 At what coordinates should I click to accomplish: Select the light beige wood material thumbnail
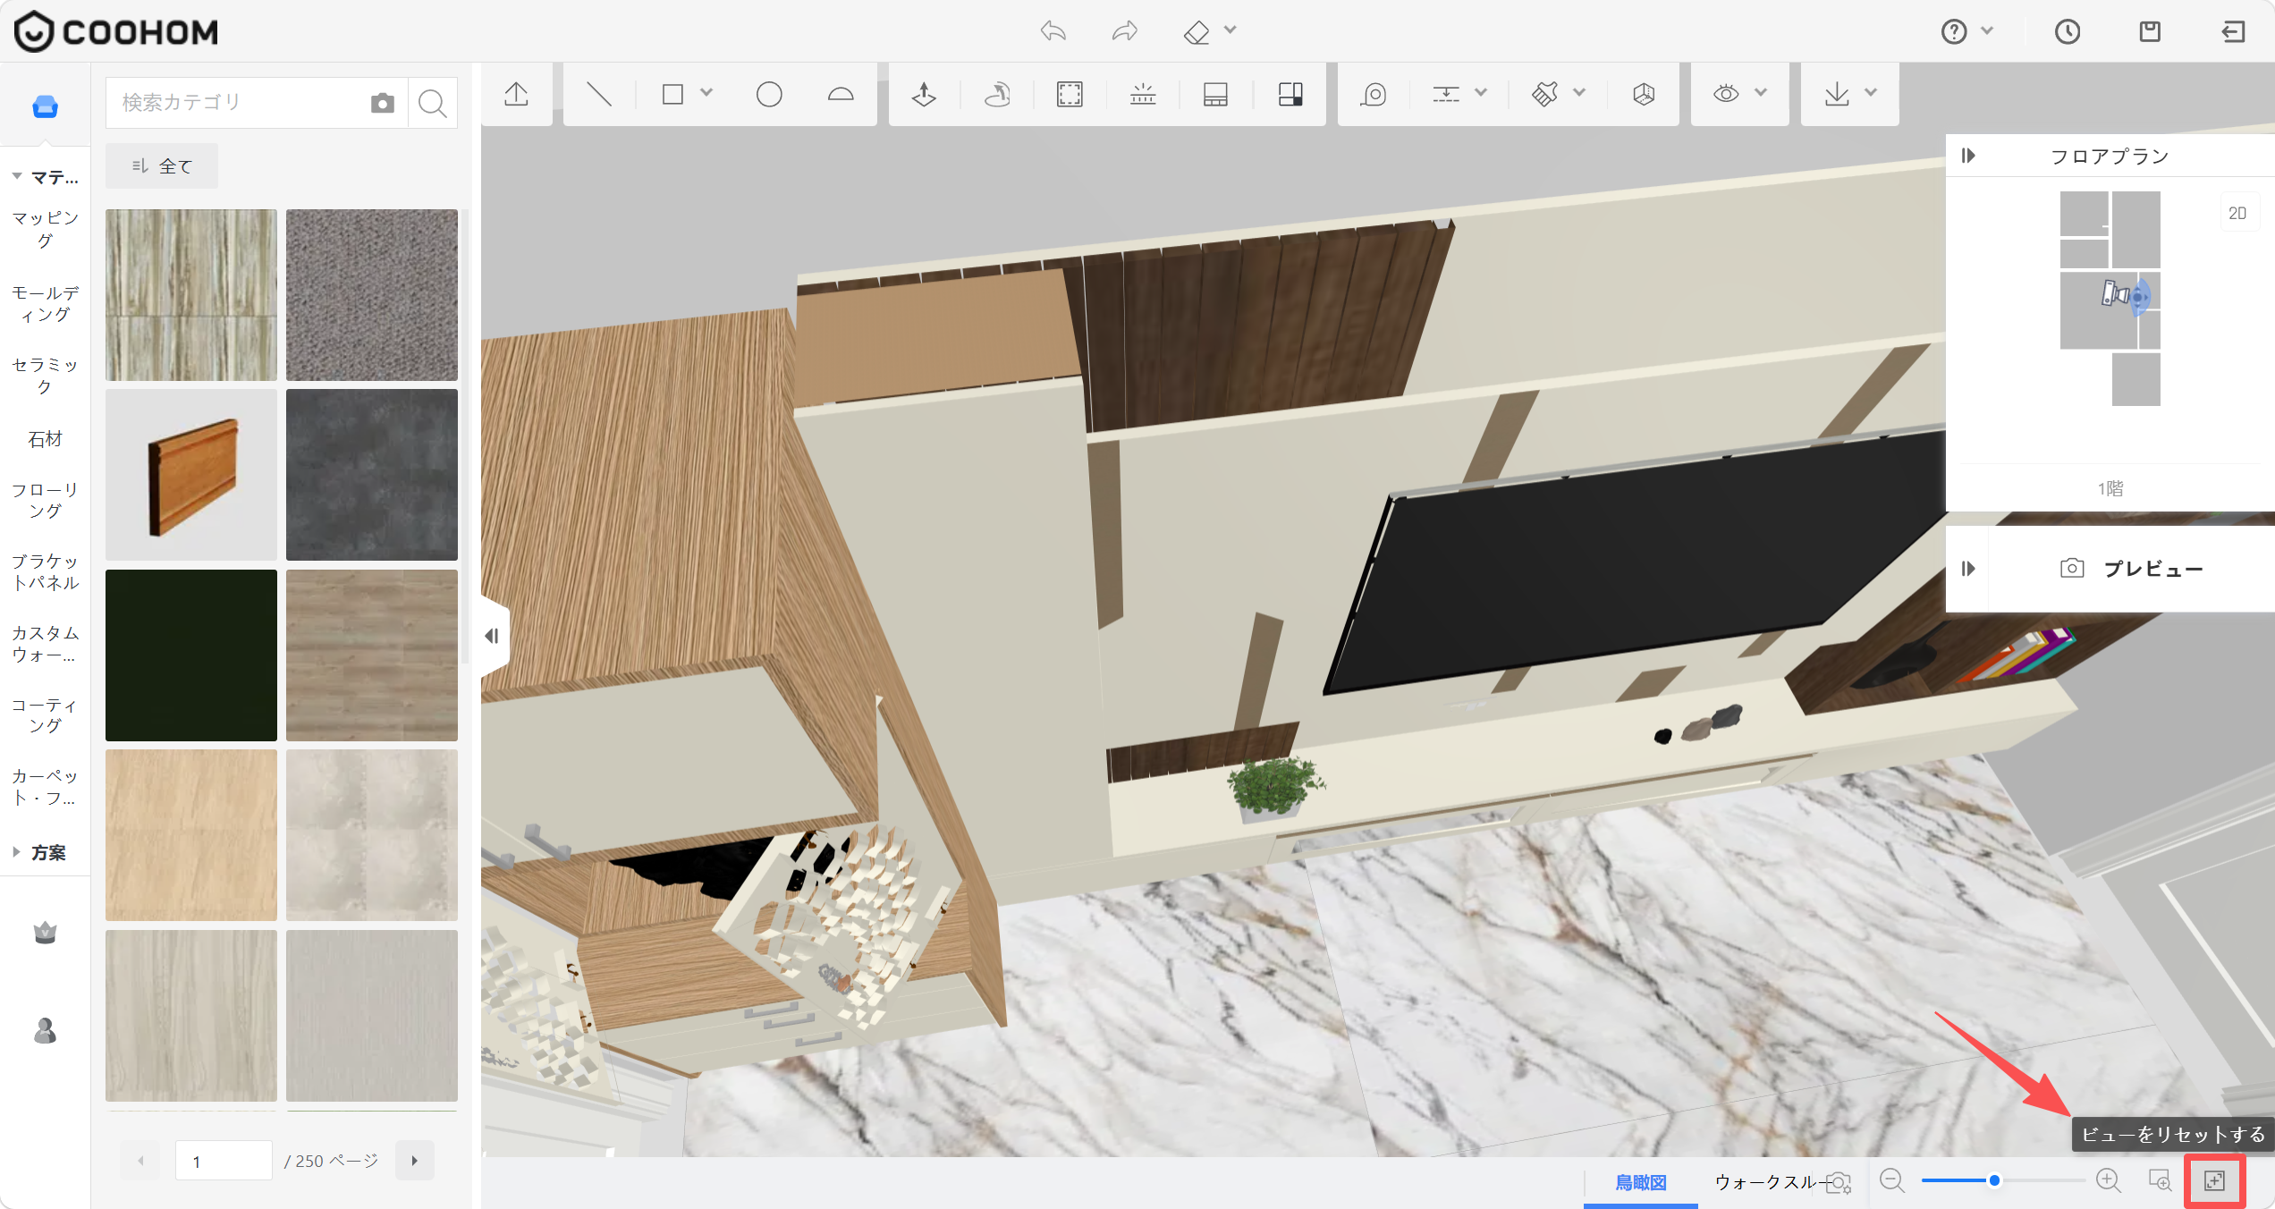pyautogui.click(x=191, y=835)
